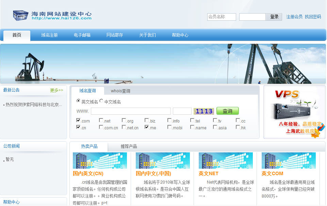Click the 英文NET product image

(x=226, y=161)
